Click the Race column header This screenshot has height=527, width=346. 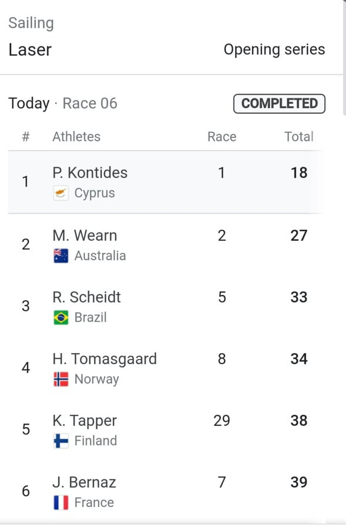pos(221,137)
